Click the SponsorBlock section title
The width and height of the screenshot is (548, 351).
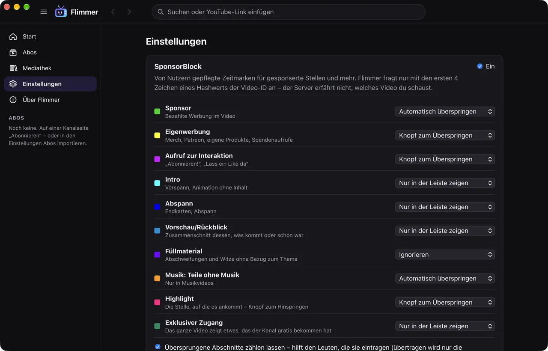tap(178, 66)
